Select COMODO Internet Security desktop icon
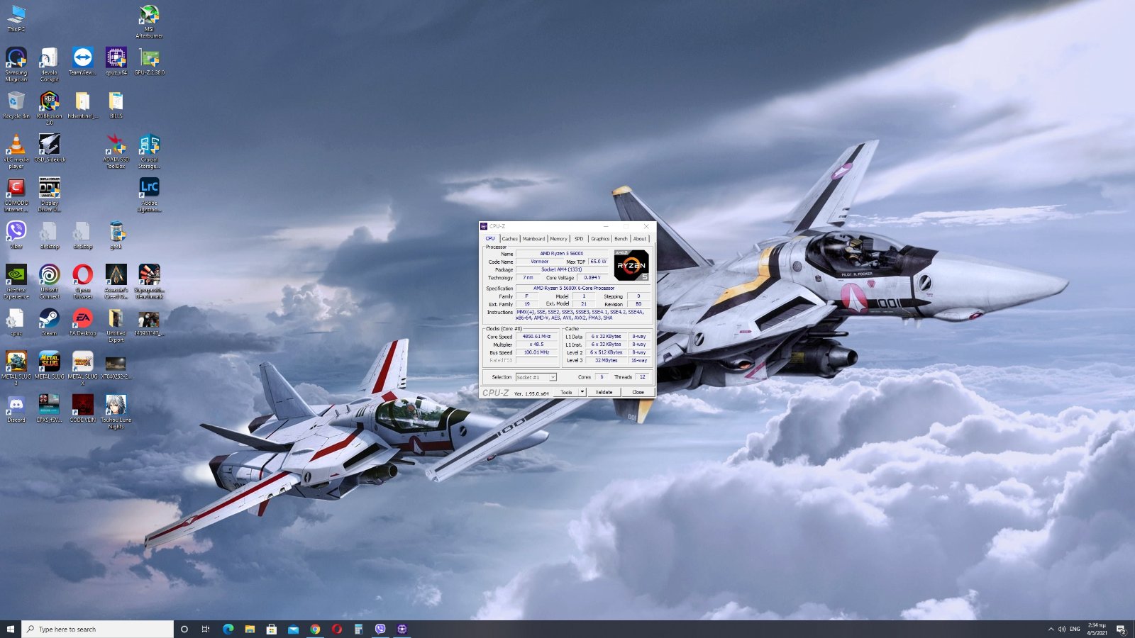 pos(16,195)
